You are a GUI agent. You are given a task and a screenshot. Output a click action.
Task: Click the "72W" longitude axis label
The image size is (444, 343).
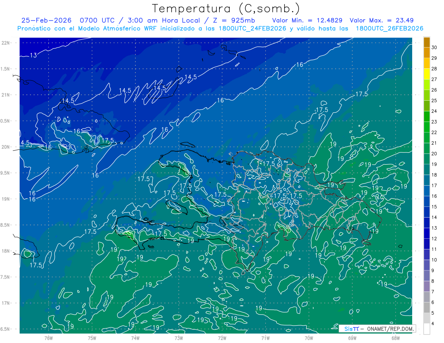tap(222, 337)
